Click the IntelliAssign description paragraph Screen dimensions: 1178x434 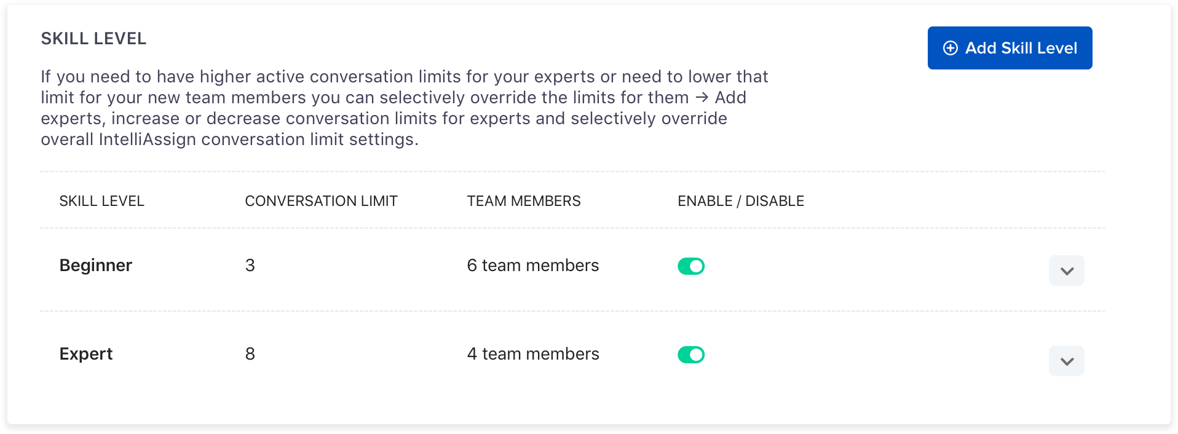(404, 108)
